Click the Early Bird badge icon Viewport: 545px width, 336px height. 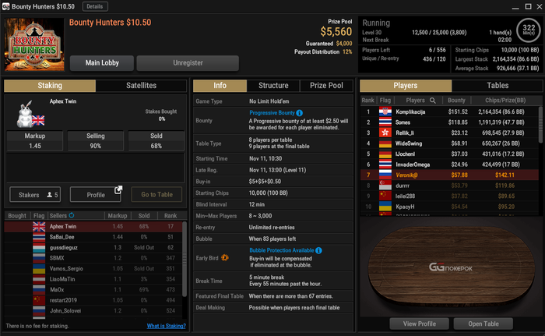click(x=225, y=258)
